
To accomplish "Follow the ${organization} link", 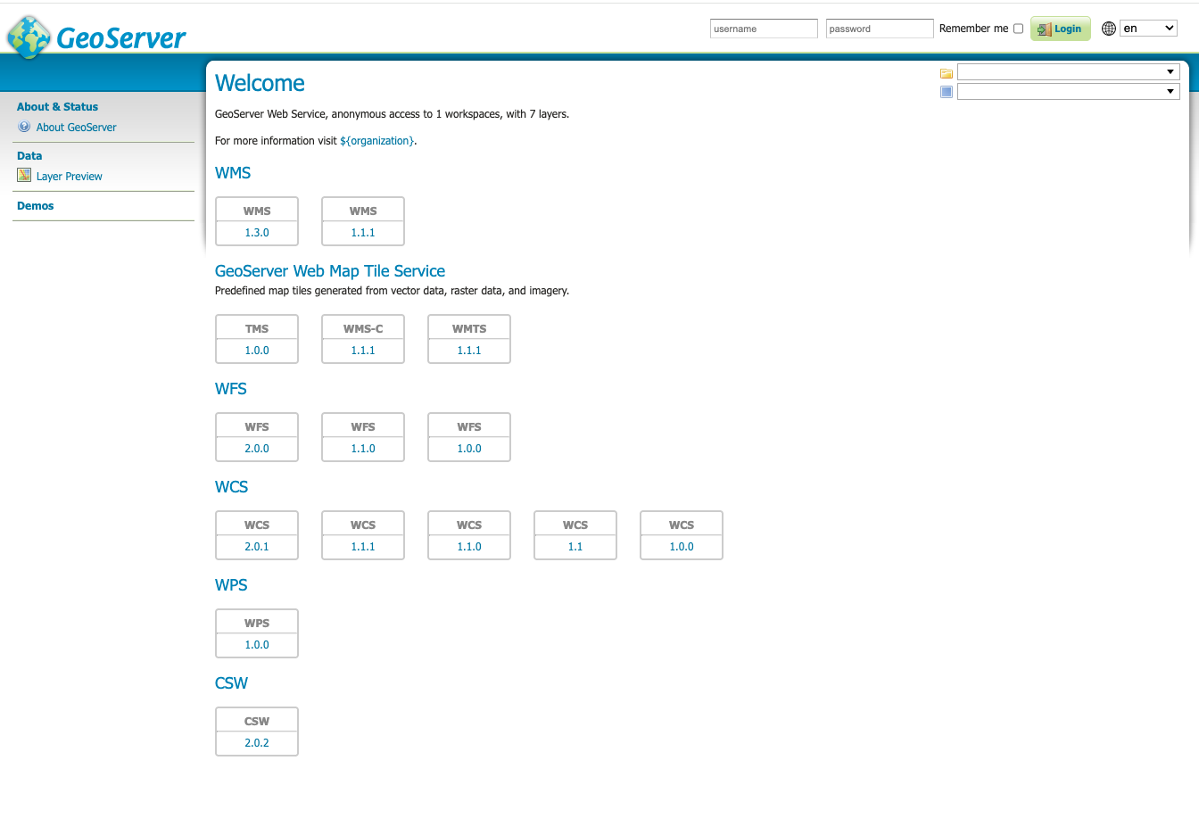I will pos(376,141).
